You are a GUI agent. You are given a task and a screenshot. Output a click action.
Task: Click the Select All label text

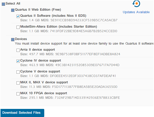[x=13, y=4]
